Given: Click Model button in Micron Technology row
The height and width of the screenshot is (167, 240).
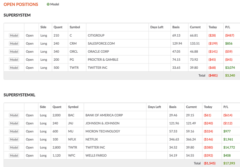Looking at the screenshot, I should [14, 131].
